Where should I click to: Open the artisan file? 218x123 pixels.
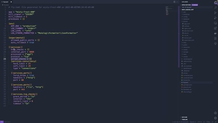pyautogui.click(x=185, y=73)
